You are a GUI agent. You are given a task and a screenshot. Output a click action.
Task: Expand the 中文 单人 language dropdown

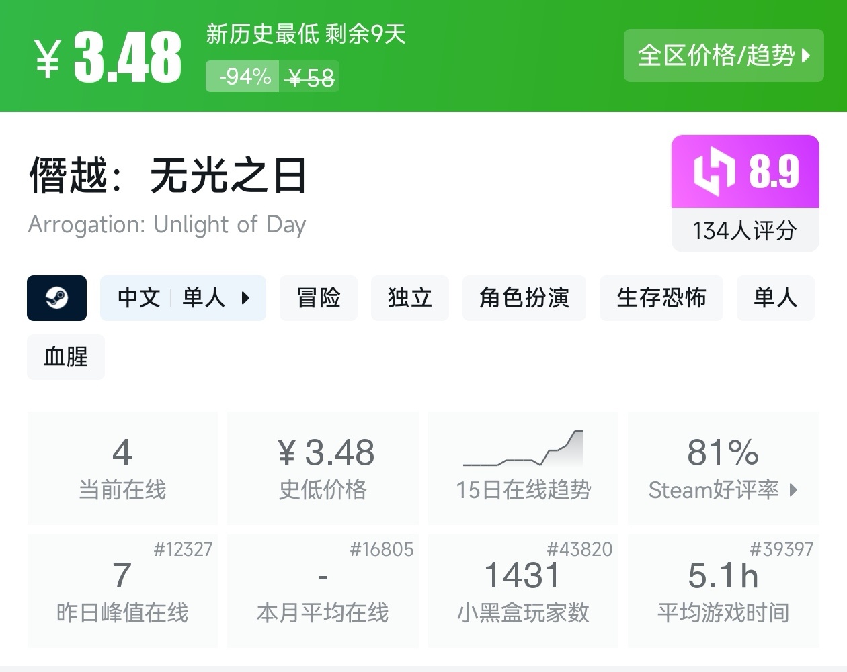[183, 298]
